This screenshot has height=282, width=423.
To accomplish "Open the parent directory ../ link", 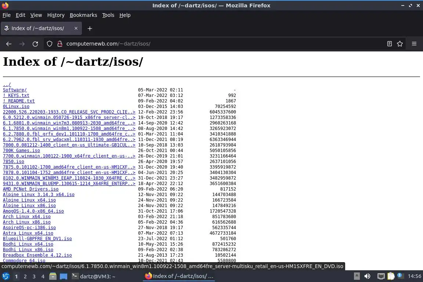I will pyautogui.click(x=7, y=84).
